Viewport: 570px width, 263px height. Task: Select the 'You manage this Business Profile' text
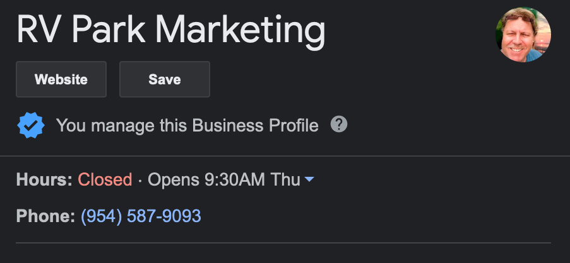187,125
